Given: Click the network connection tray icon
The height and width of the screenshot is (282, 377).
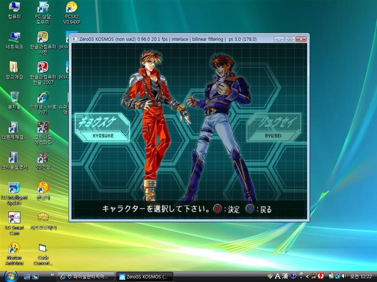Looking at the screenshot, I should point(338,276).
